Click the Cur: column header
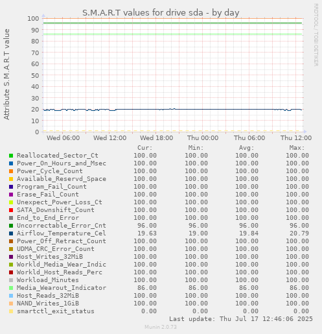The width and height of the screenshot is (322, 334). coord(145,148)
